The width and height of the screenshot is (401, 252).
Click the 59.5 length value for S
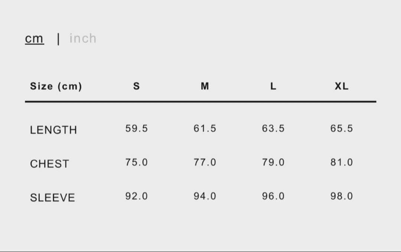tap(136, 128)
